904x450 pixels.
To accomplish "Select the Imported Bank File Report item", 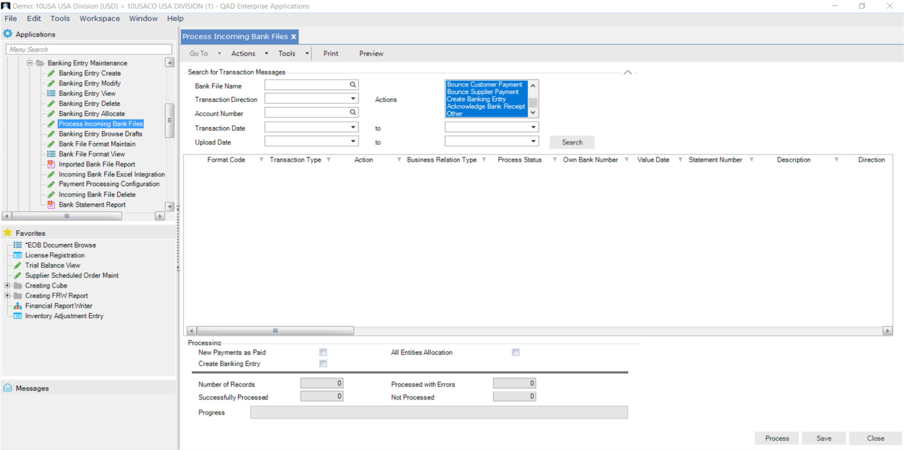I will pos(97,164).
